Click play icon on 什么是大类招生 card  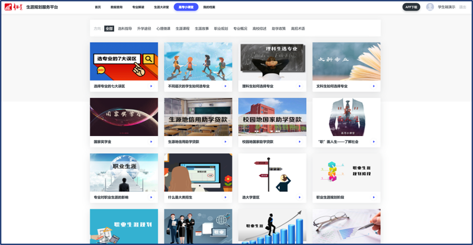click(x=225, y=197)
